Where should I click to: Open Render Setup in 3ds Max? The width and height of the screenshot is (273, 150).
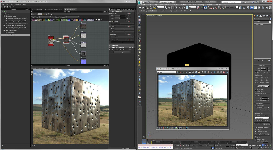267,8
